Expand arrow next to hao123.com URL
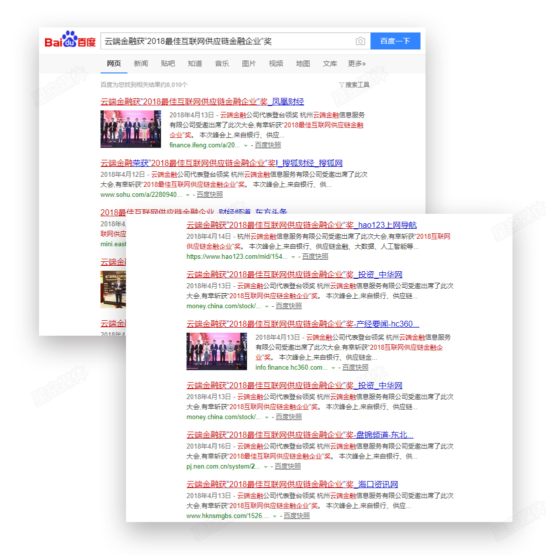 click(293, 257)
